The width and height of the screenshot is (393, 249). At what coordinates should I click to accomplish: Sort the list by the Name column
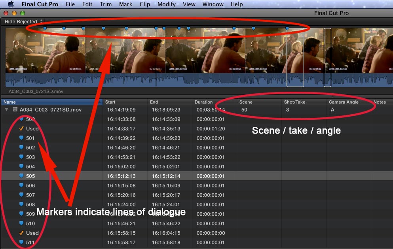(51, 102)
